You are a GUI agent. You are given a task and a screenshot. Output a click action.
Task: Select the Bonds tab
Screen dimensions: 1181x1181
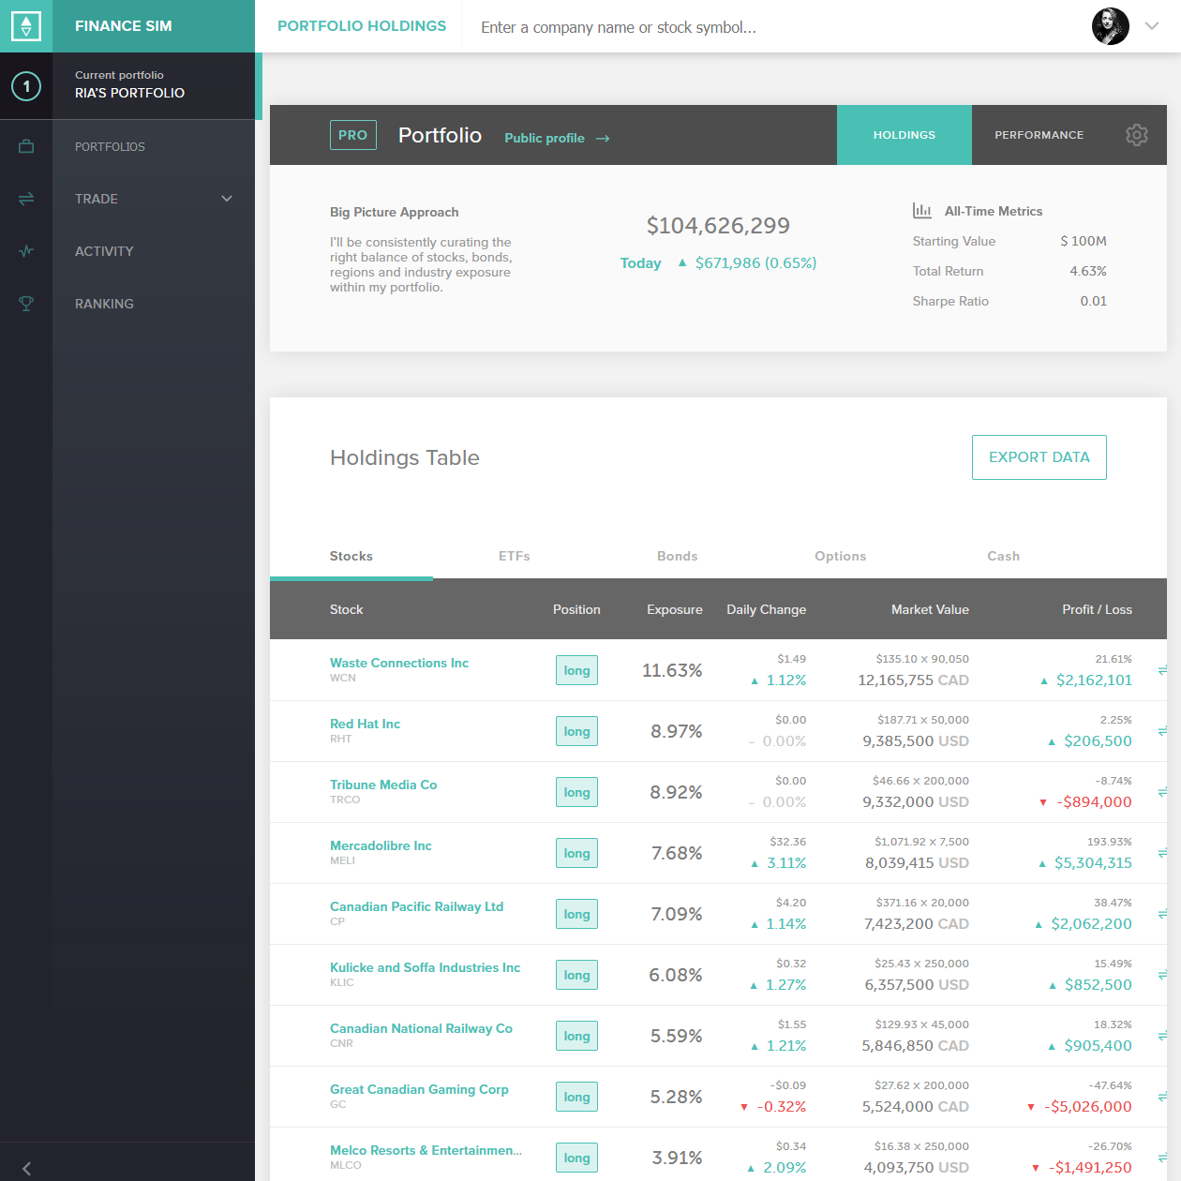click(678, 556)
